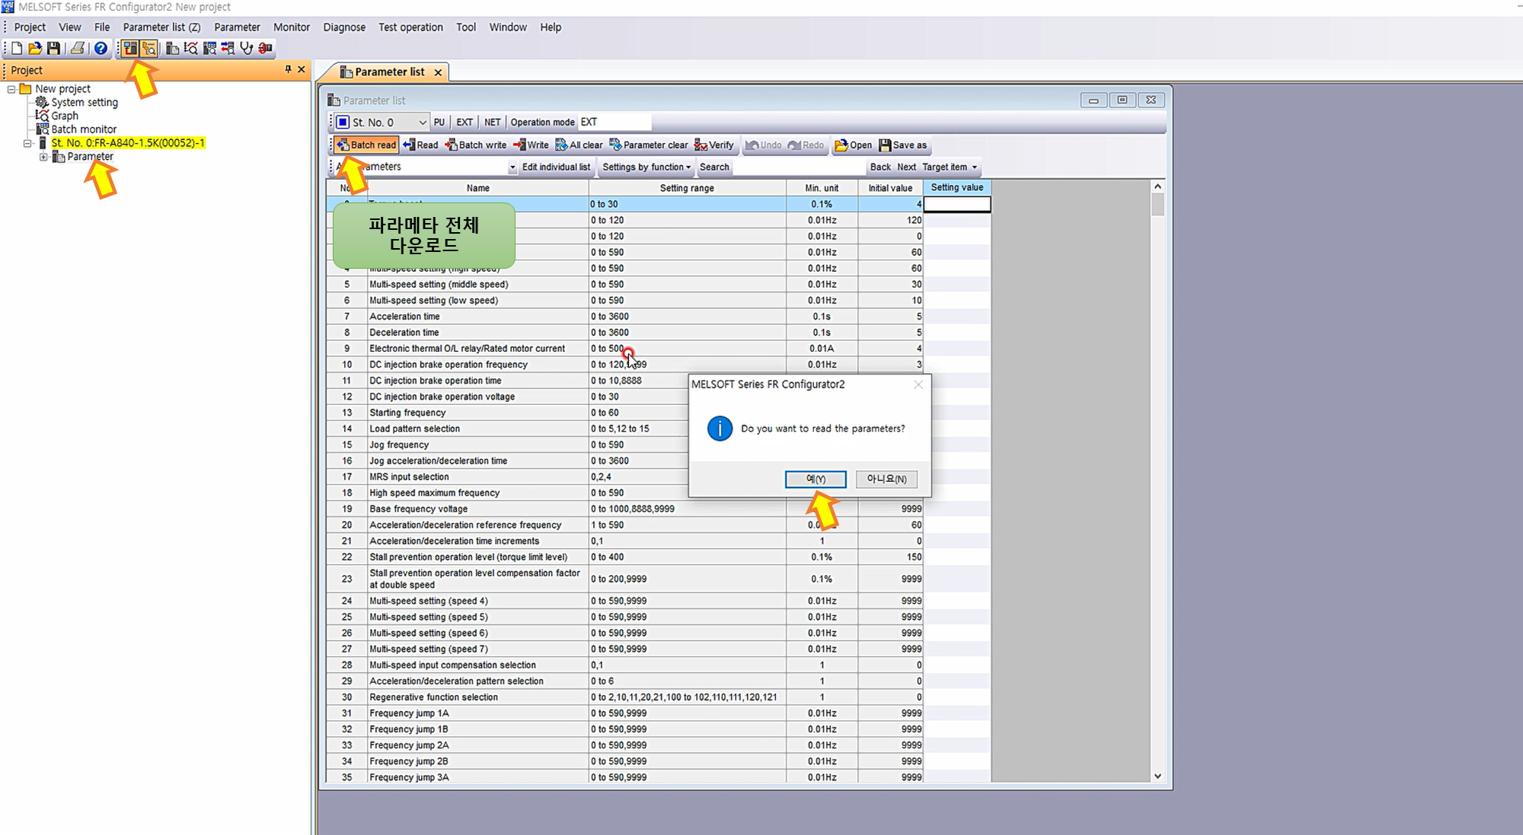Image resolution: width=1523 pixels, height=835 pixels.
Task: Open the Tool menu
Action: (x=466, y=27)
